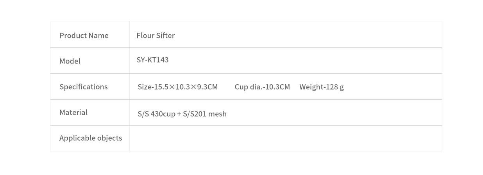Click the word mesh in Material row
The height and width of the screenshot is (175, 483).
(218, 114)
